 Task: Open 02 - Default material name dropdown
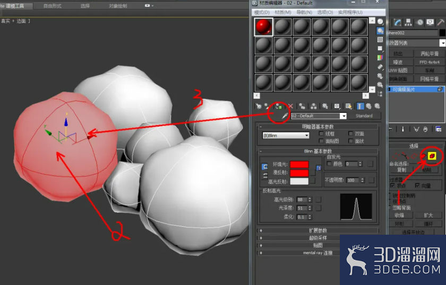coord(344,116)
